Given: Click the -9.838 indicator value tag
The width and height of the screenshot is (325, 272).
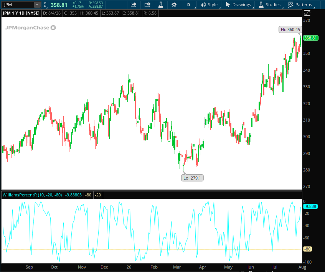Looking at the screenshot, I should (310, 206).
